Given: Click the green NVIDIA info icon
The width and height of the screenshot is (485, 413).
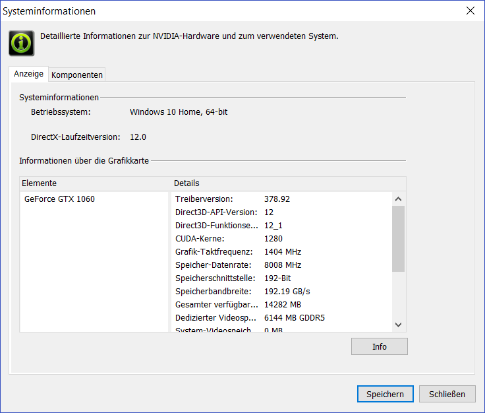Looking at the screenshot, I should [x=22, y=42].
